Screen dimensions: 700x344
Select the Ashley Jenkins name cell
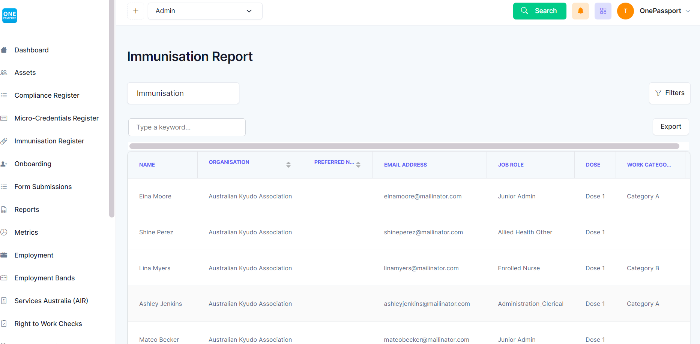point(161,304)
